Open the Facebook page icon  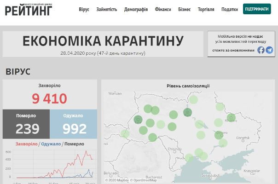point(261,50)
